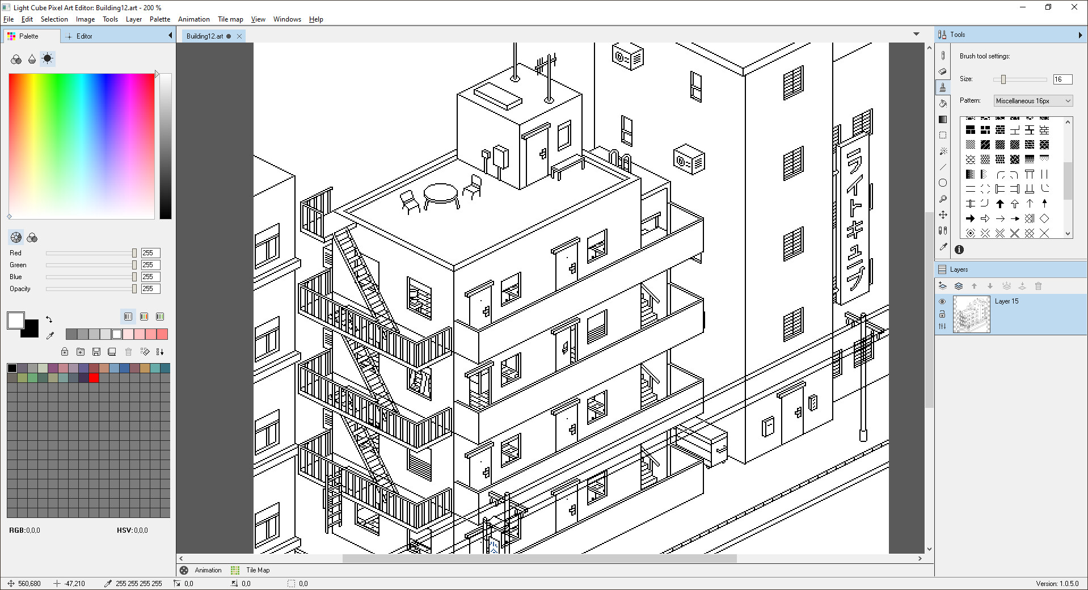Activate the Zoom magnifier tool
This screenshot has width=1088, height=590.
tap(943, 199)
